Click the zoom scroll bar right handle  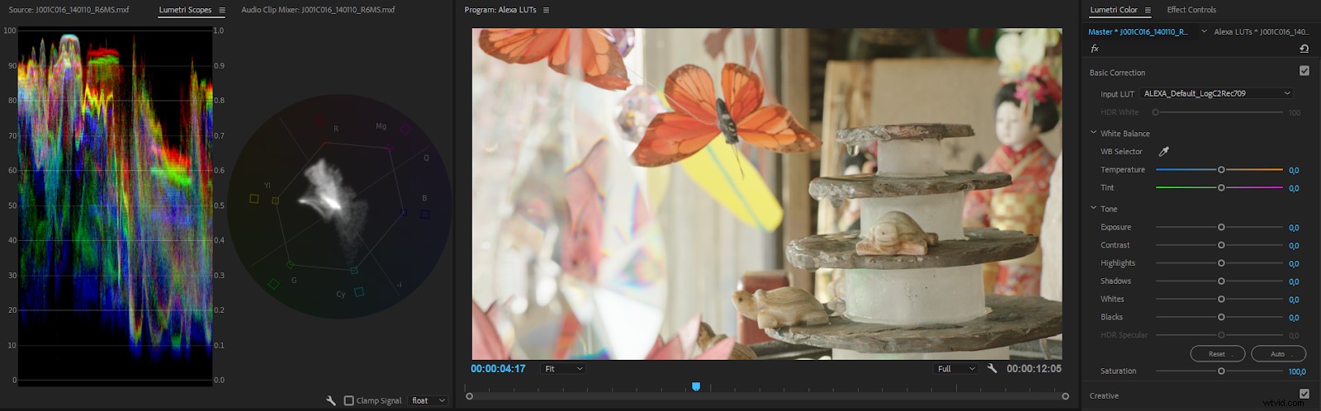1065,396
